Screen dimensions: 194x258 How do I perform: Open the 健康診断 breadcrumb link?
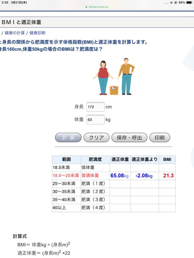click(38, 33)
